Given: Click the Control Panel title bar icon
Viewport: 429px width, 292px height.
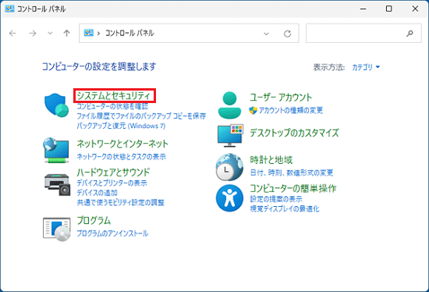Looking at the screenshot, I should point(9,9).
